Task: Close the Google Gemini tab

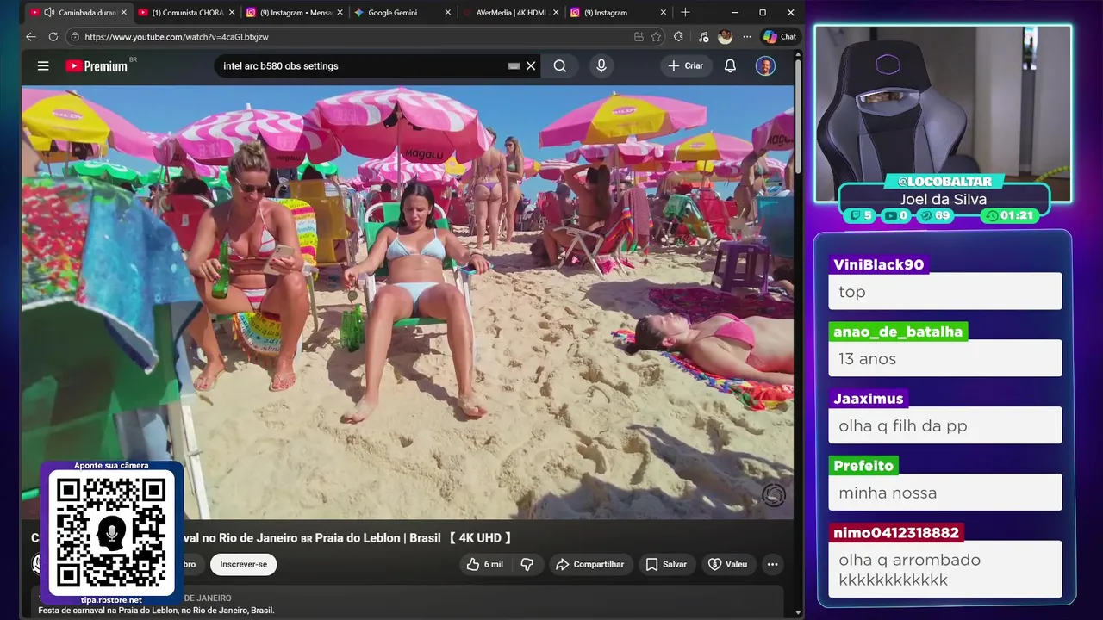Action: pos(447,13)
